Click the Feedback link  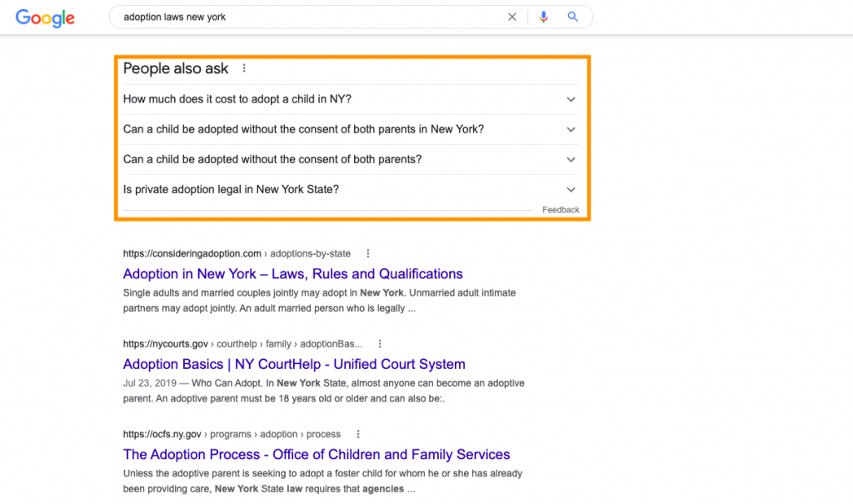561,210
